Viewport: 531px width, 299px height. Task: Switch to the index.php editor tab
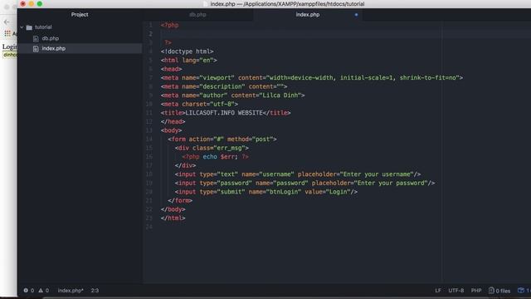(x=308, y=15)
